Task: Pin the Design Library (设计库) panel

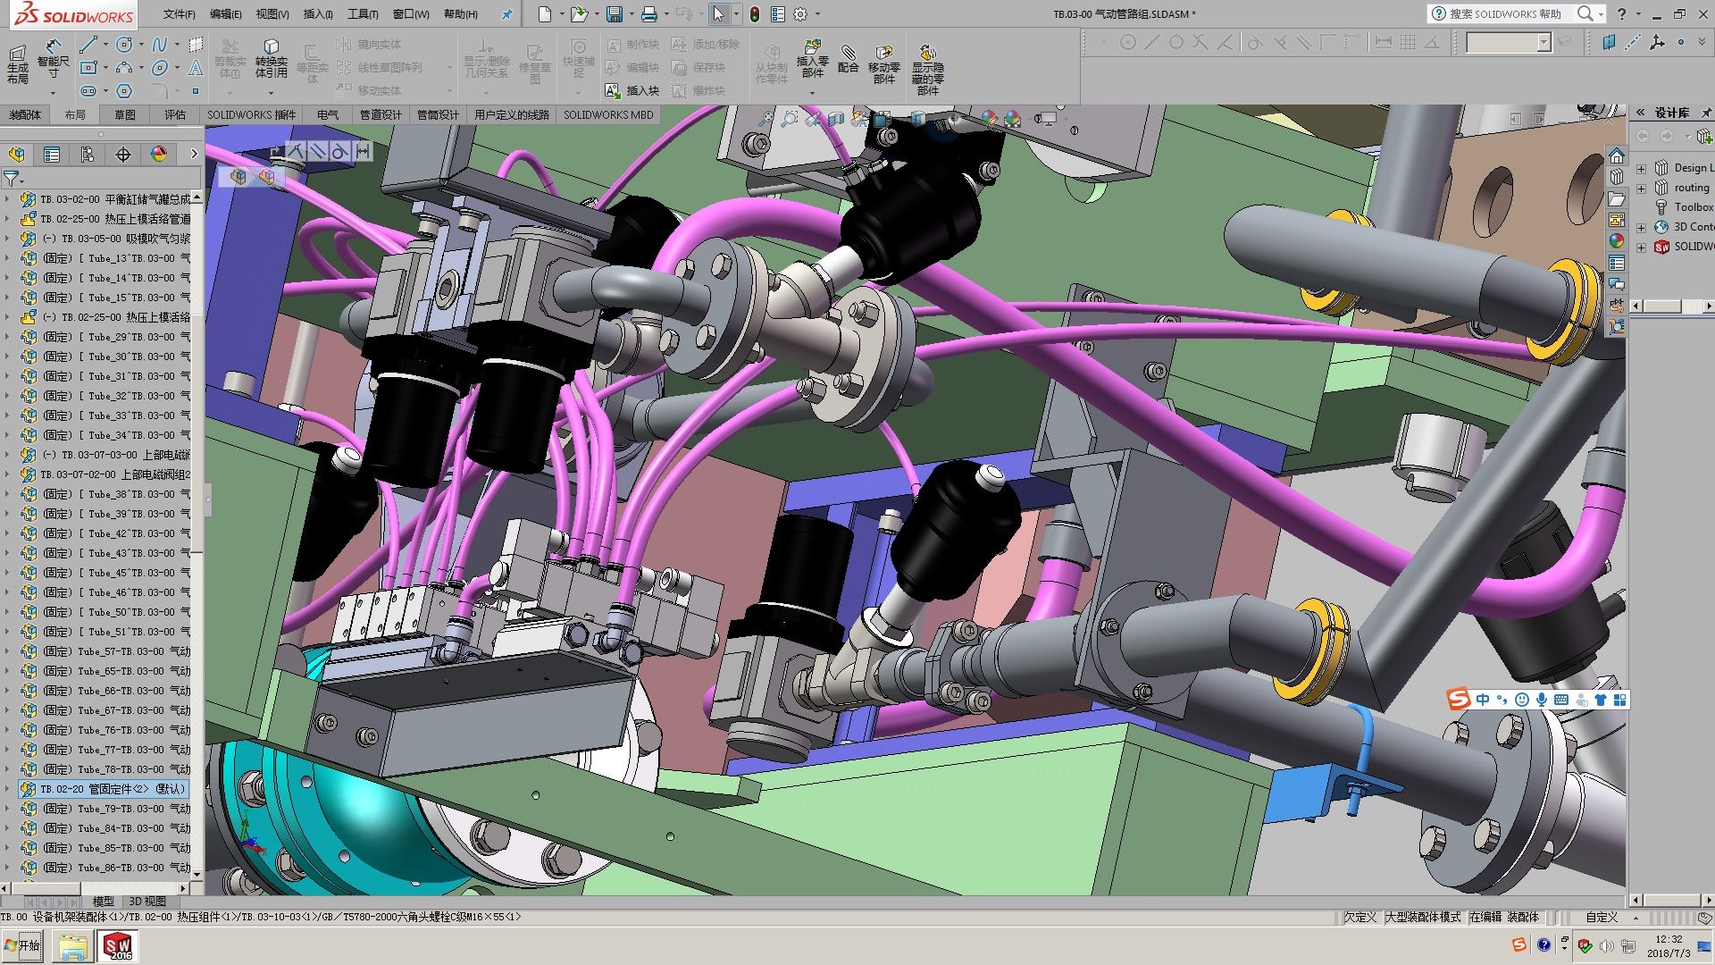Action: click(x=1706, y=113)
